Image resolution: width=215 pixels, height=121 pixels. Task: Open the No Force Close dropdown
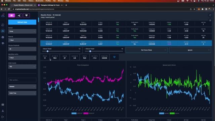[146, 50]
